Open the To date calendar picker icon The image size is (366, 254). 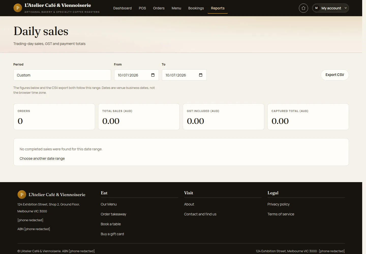pos(201,75)
